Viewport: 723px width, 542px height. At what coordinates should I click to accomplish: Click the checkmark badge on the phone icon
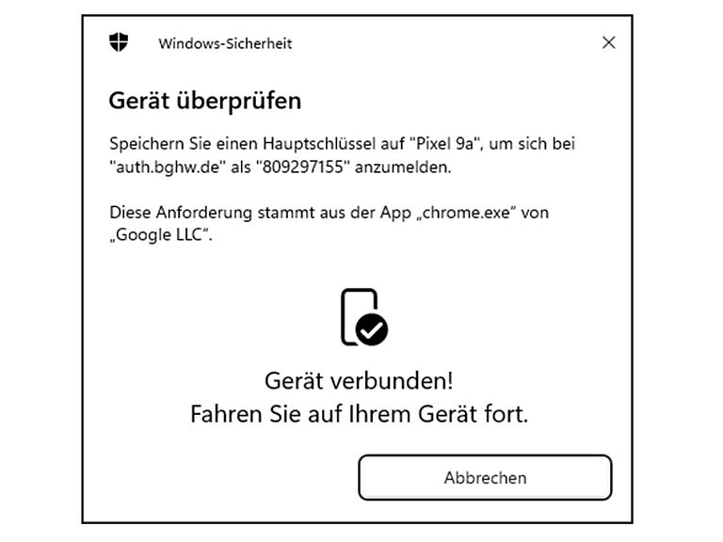point(372,329)
